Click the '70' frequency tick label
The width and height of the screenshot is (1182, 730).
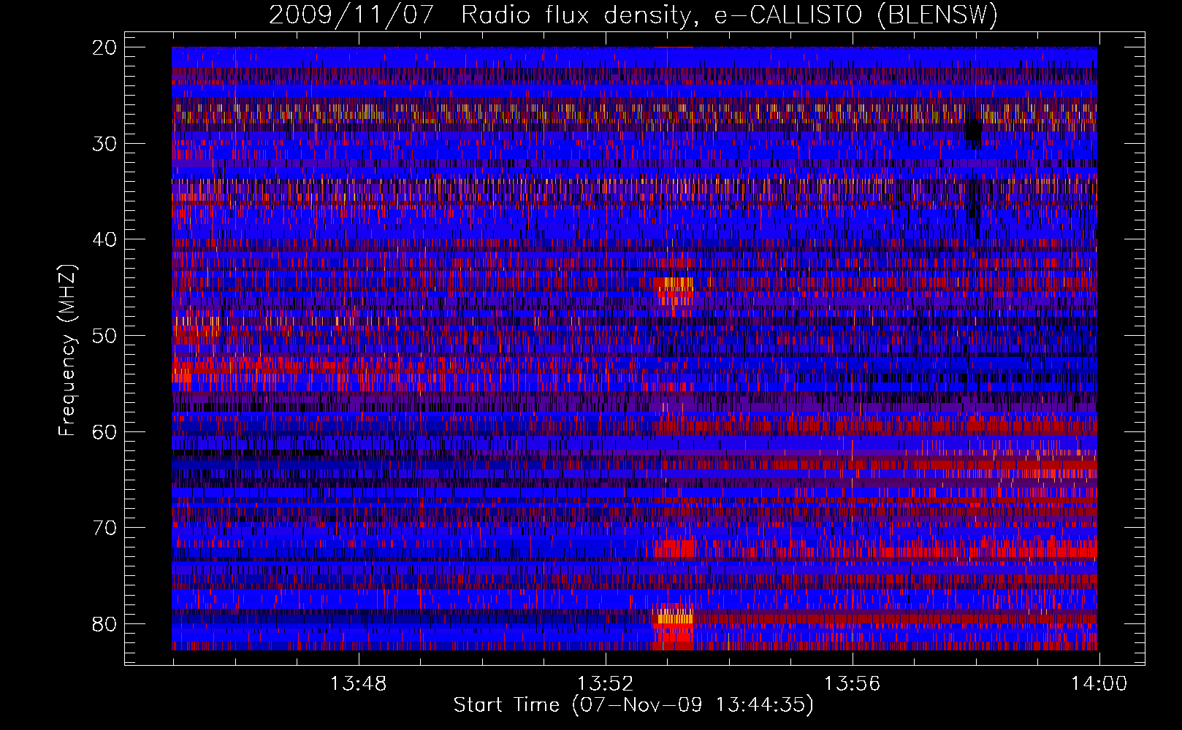tap(105, 528)
